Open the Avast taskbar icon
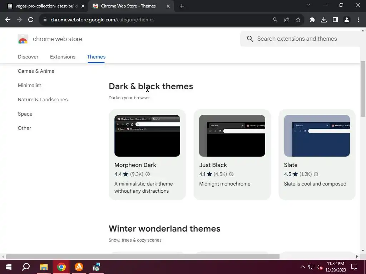 tap(79, 267)
